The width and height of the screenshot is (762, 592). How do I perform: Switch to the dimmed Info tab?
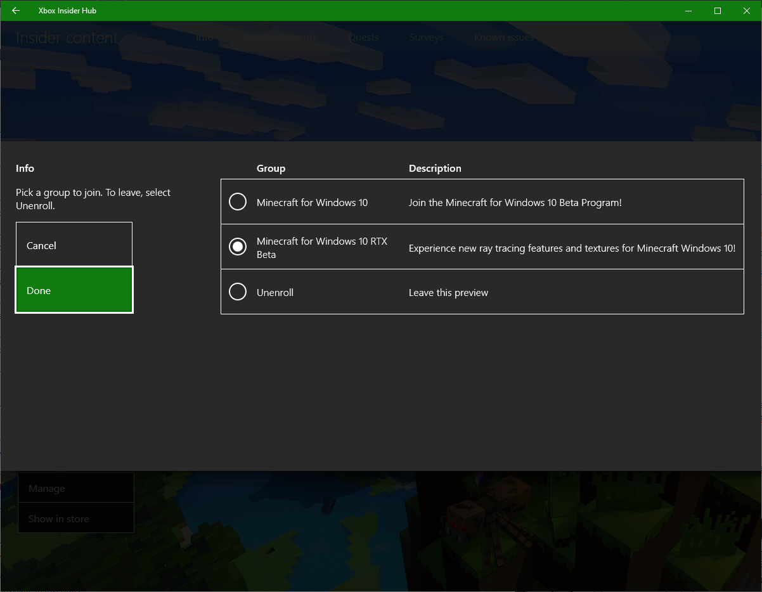coord(204,37)
